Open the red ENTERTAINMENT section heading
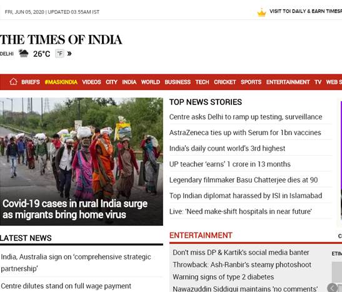The width and height of the screenshot is (342, 292). (201, 235)
